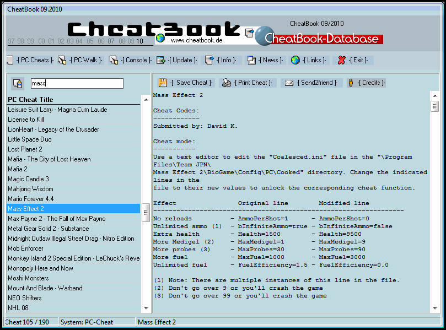Select Mob Enforcer entry
The height and width of the screenshot is (330, 446).
(x=73, y=248)
